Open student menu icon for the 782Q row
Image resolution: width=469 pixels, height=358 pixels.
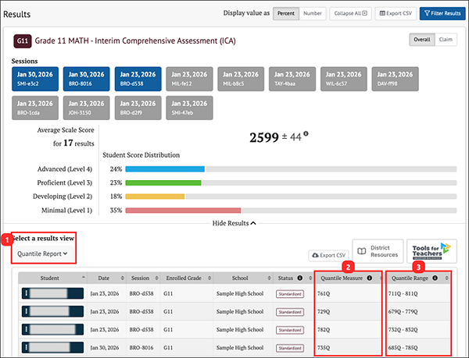click(x=27, y=330)
